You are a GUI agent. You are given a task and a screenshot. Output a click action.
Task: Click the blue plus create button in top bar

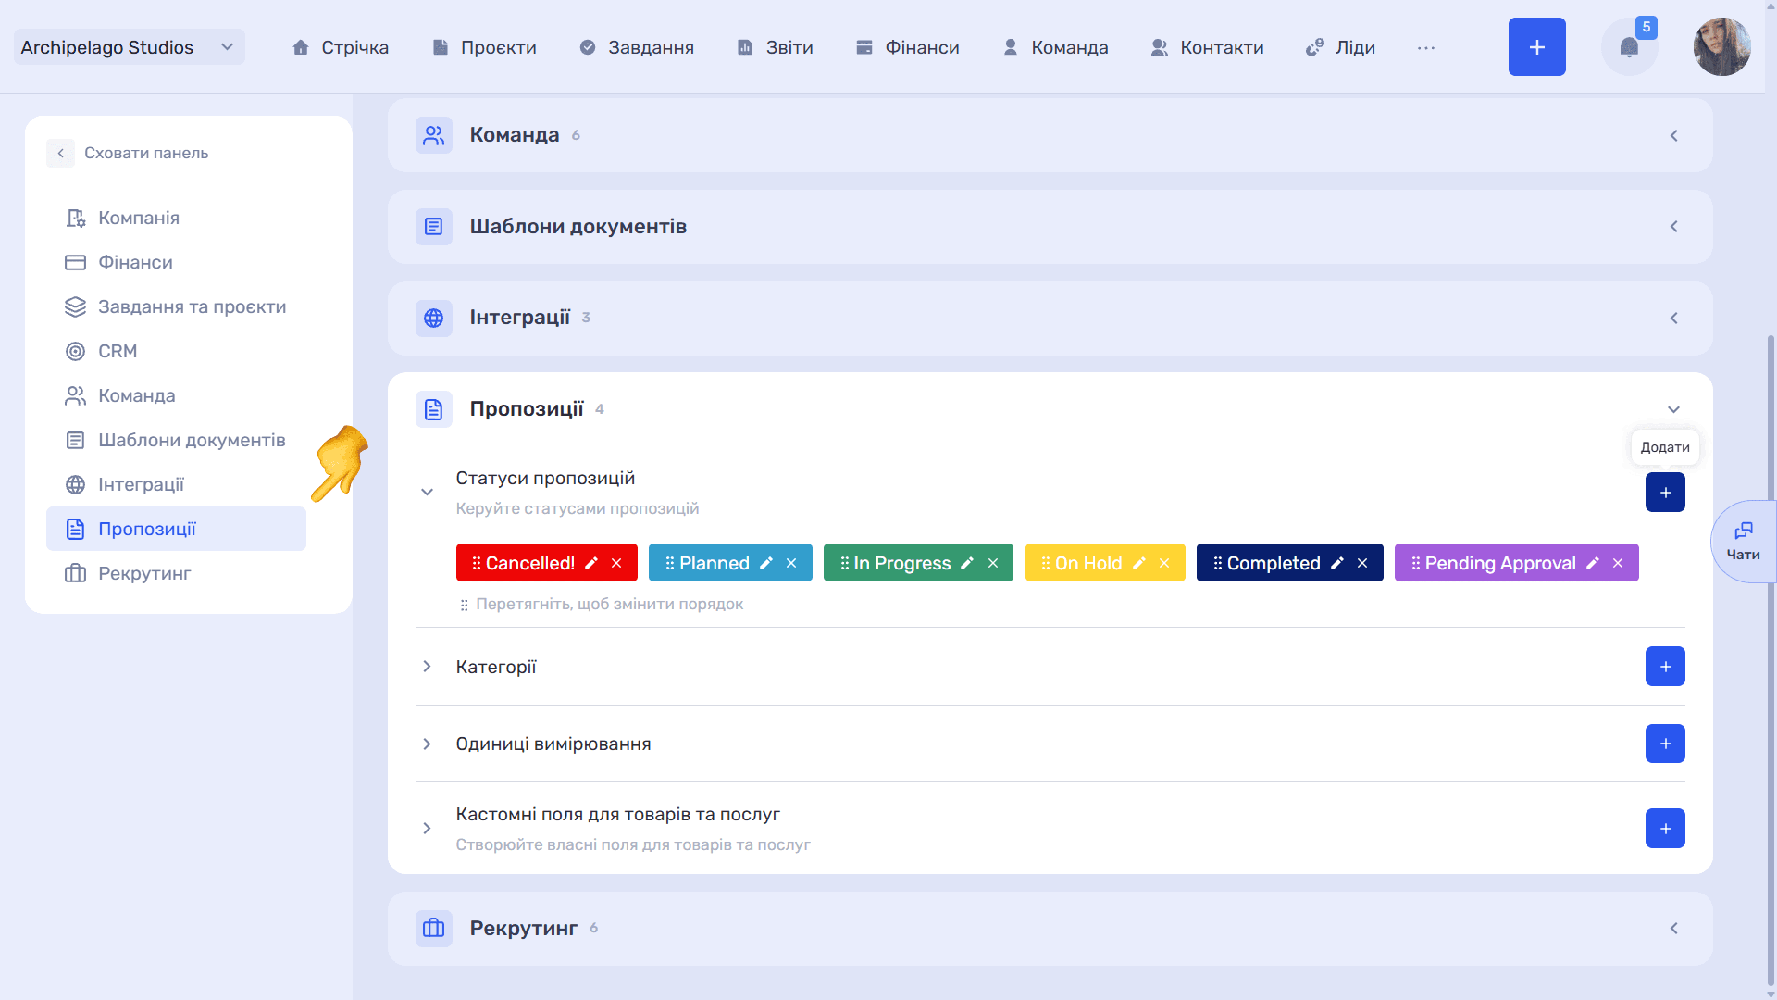pos(1536,47)
